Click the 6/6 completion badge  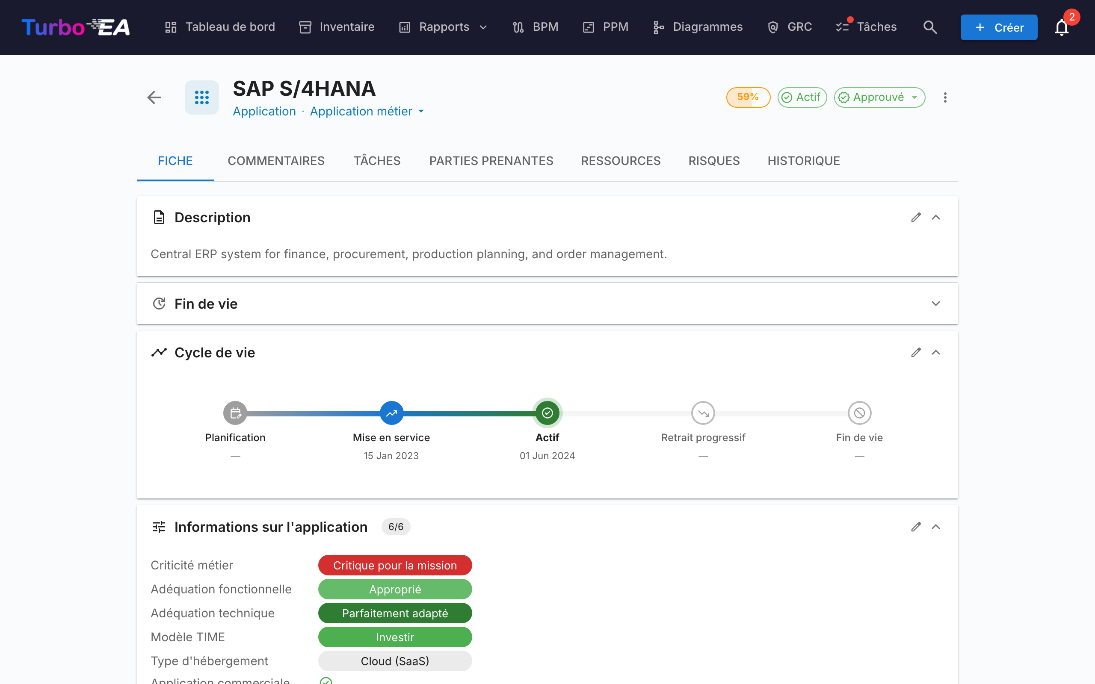pyautogui.click(x=396, y=527)
